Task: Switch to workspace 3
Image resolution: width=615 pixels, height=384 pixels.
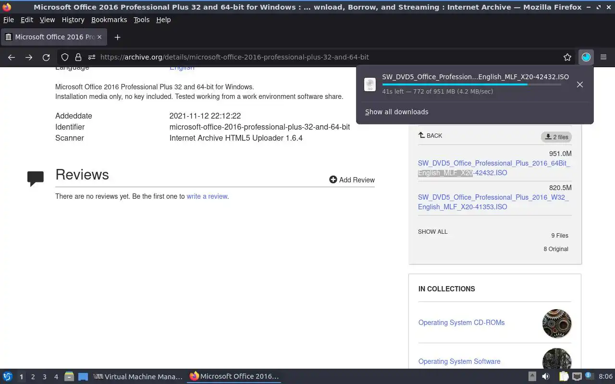Action: tap(44, 377)
